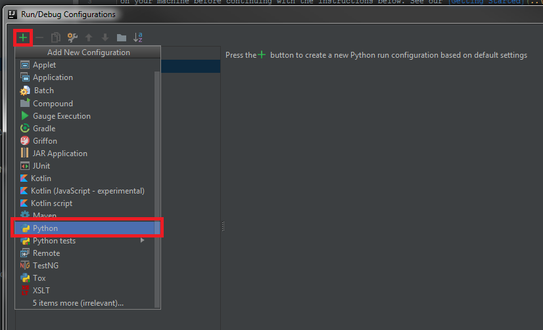Click the Gradle icon in the list

click(25, 129)
